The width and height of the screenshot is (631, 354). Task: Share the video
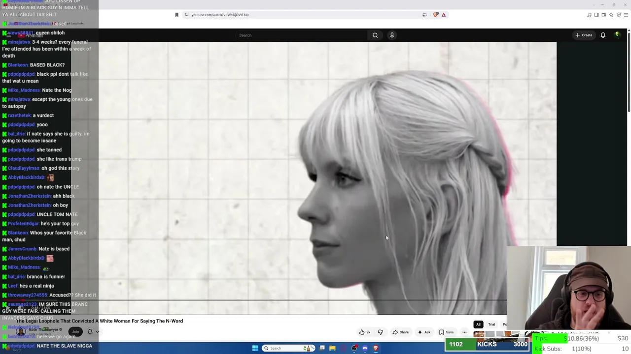point(401,332)
